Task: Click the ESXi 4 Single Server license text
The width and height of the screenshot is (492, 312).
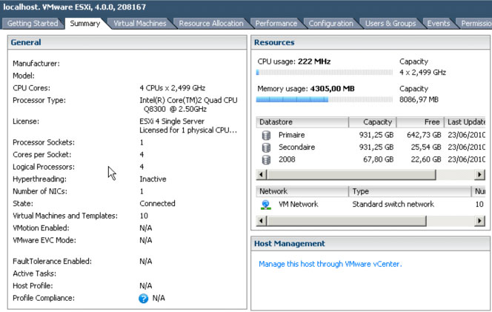Action: pos(172,121)
